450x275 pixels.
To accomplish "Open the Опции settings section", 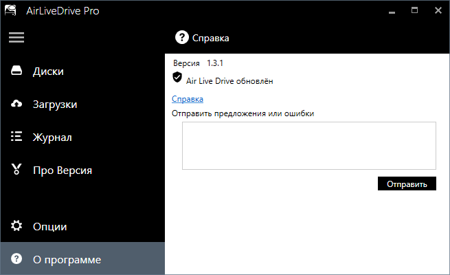I will [x=82, y=226].
